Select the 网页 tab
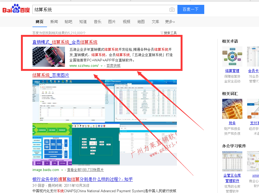The width and height of the screenshot is (259, 193). [40, 22]
